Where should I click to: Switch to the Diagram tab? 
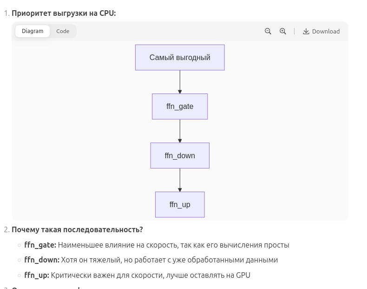pyautogui.click(x=33, y=31)
